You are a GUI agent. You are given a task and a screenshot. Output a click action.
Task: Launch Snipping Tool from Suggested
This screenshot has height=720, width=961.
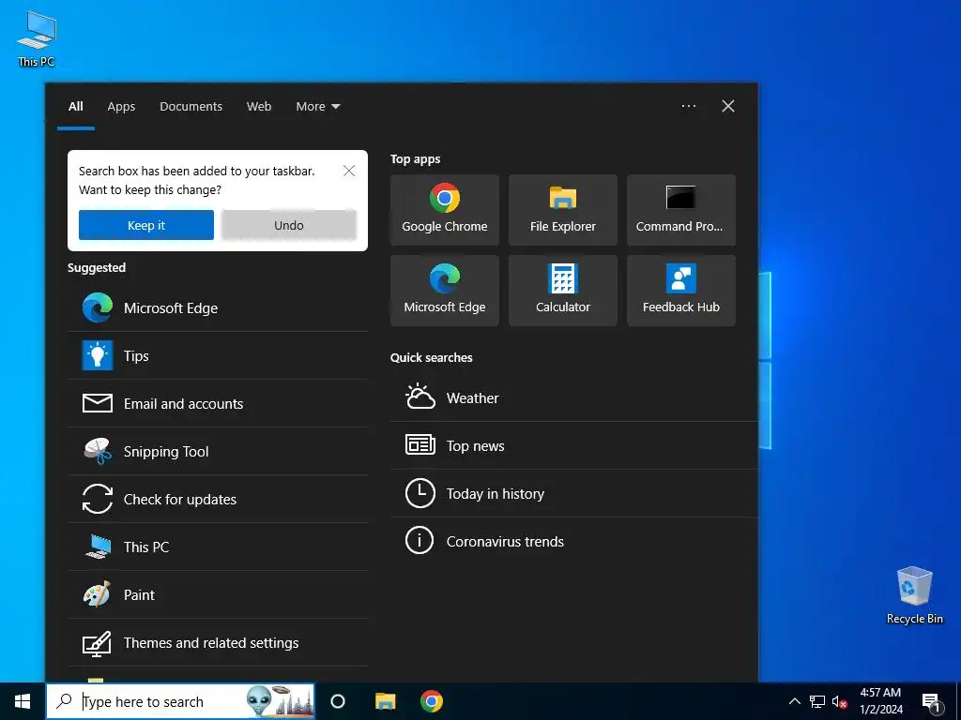[x=218, y=451]
